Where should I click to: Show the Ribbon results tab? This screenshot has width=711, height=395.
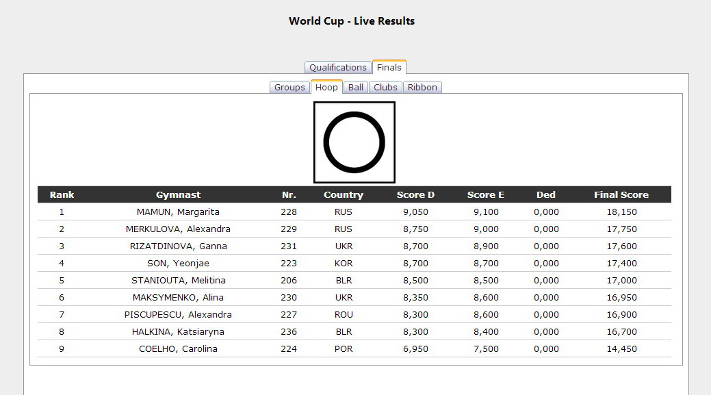coord(422,87)
